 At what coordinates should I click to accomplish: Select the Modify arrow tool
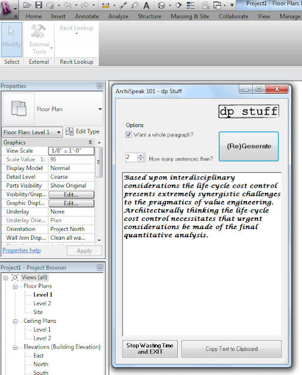12,39
